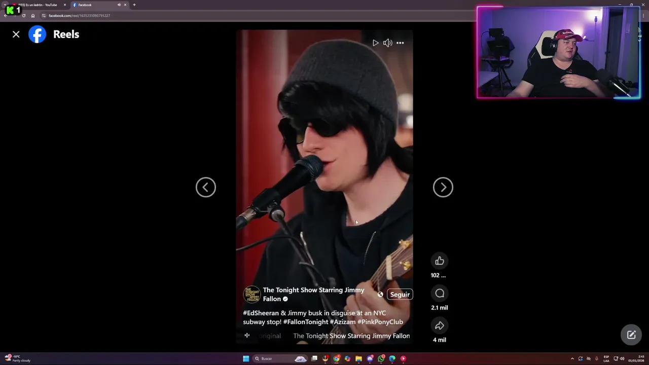Click the site info icon in address bar

click(x=44, y=16)
